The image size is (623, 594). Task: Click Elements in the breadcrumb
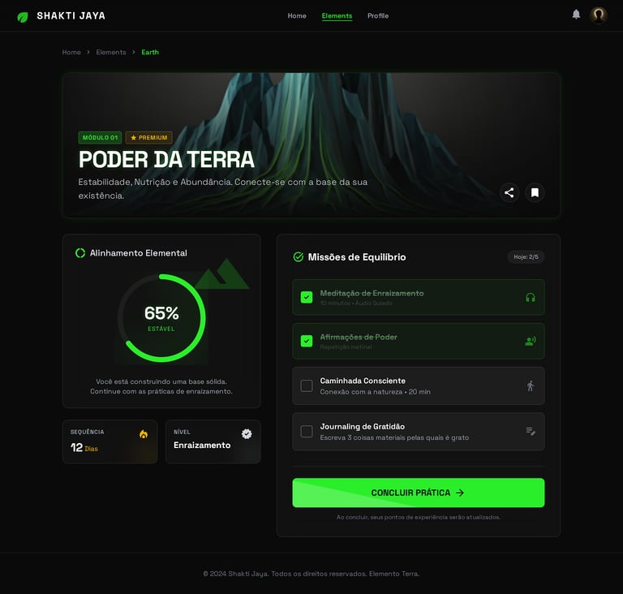coord(111,52)
